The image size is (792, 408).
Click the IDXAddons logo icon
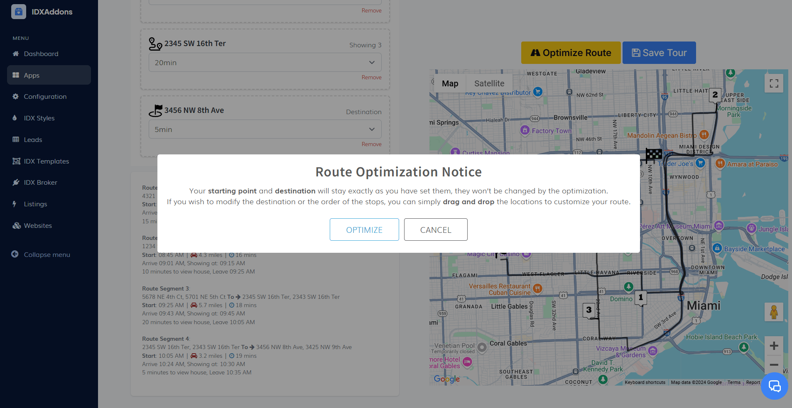pos(19,12)
